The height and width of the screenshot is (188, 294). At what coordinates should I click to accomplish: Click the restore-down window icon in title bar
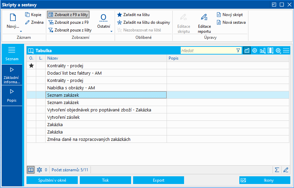coord(274,4)
